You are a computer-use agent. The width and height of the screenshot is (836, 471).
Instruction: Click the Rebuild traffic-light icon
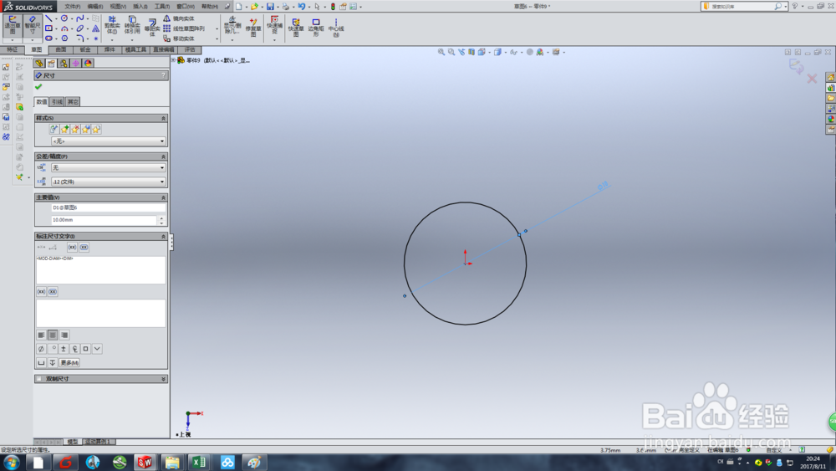(x=333, y=7)
